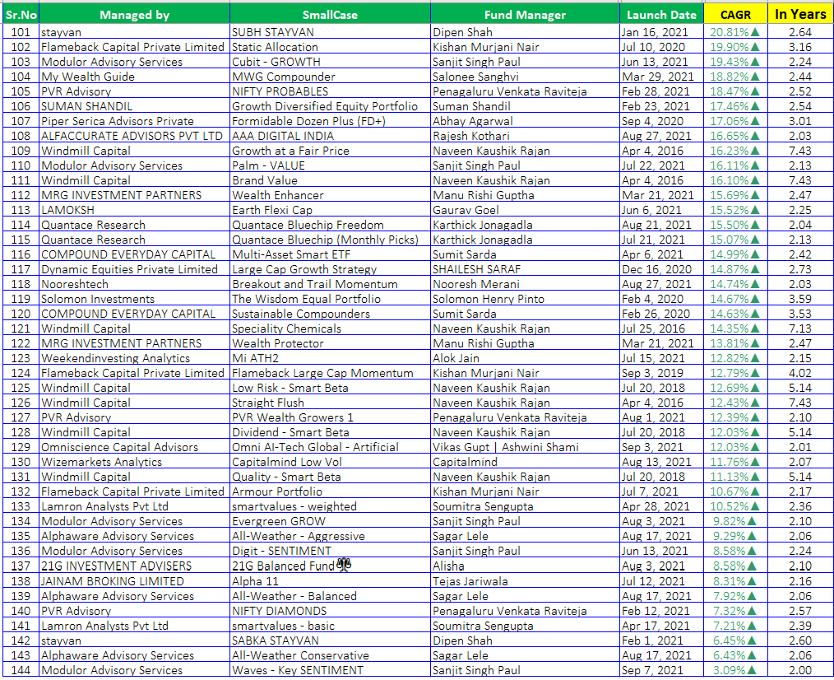Viewport: 834px width, 680px height.
Task: Select the 'Wealth Protector' cell
Action: tap(331, 343)
